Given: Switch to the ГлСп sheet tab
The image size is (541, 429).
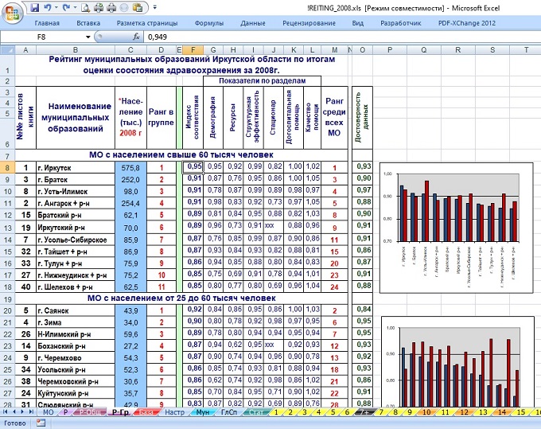Looking at the screenshot, I should point(229,412).
